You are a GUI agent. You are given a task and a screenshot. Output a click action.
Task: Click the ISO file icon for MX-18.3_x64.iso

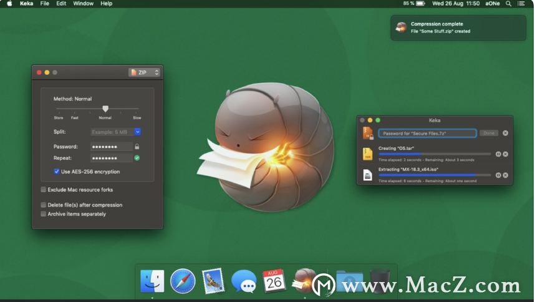coord(367,175)
